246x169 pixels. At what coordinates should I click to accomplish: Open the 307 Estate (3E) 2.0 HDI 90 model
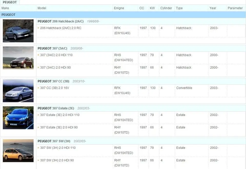click(59, 127)
